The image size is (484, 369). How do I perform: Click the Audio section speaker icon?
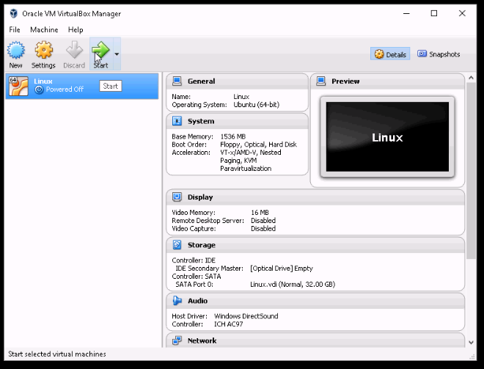[177, 301]
